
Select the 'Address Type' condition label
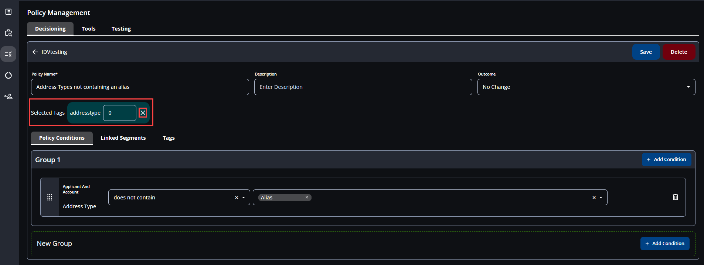[79, 206]
